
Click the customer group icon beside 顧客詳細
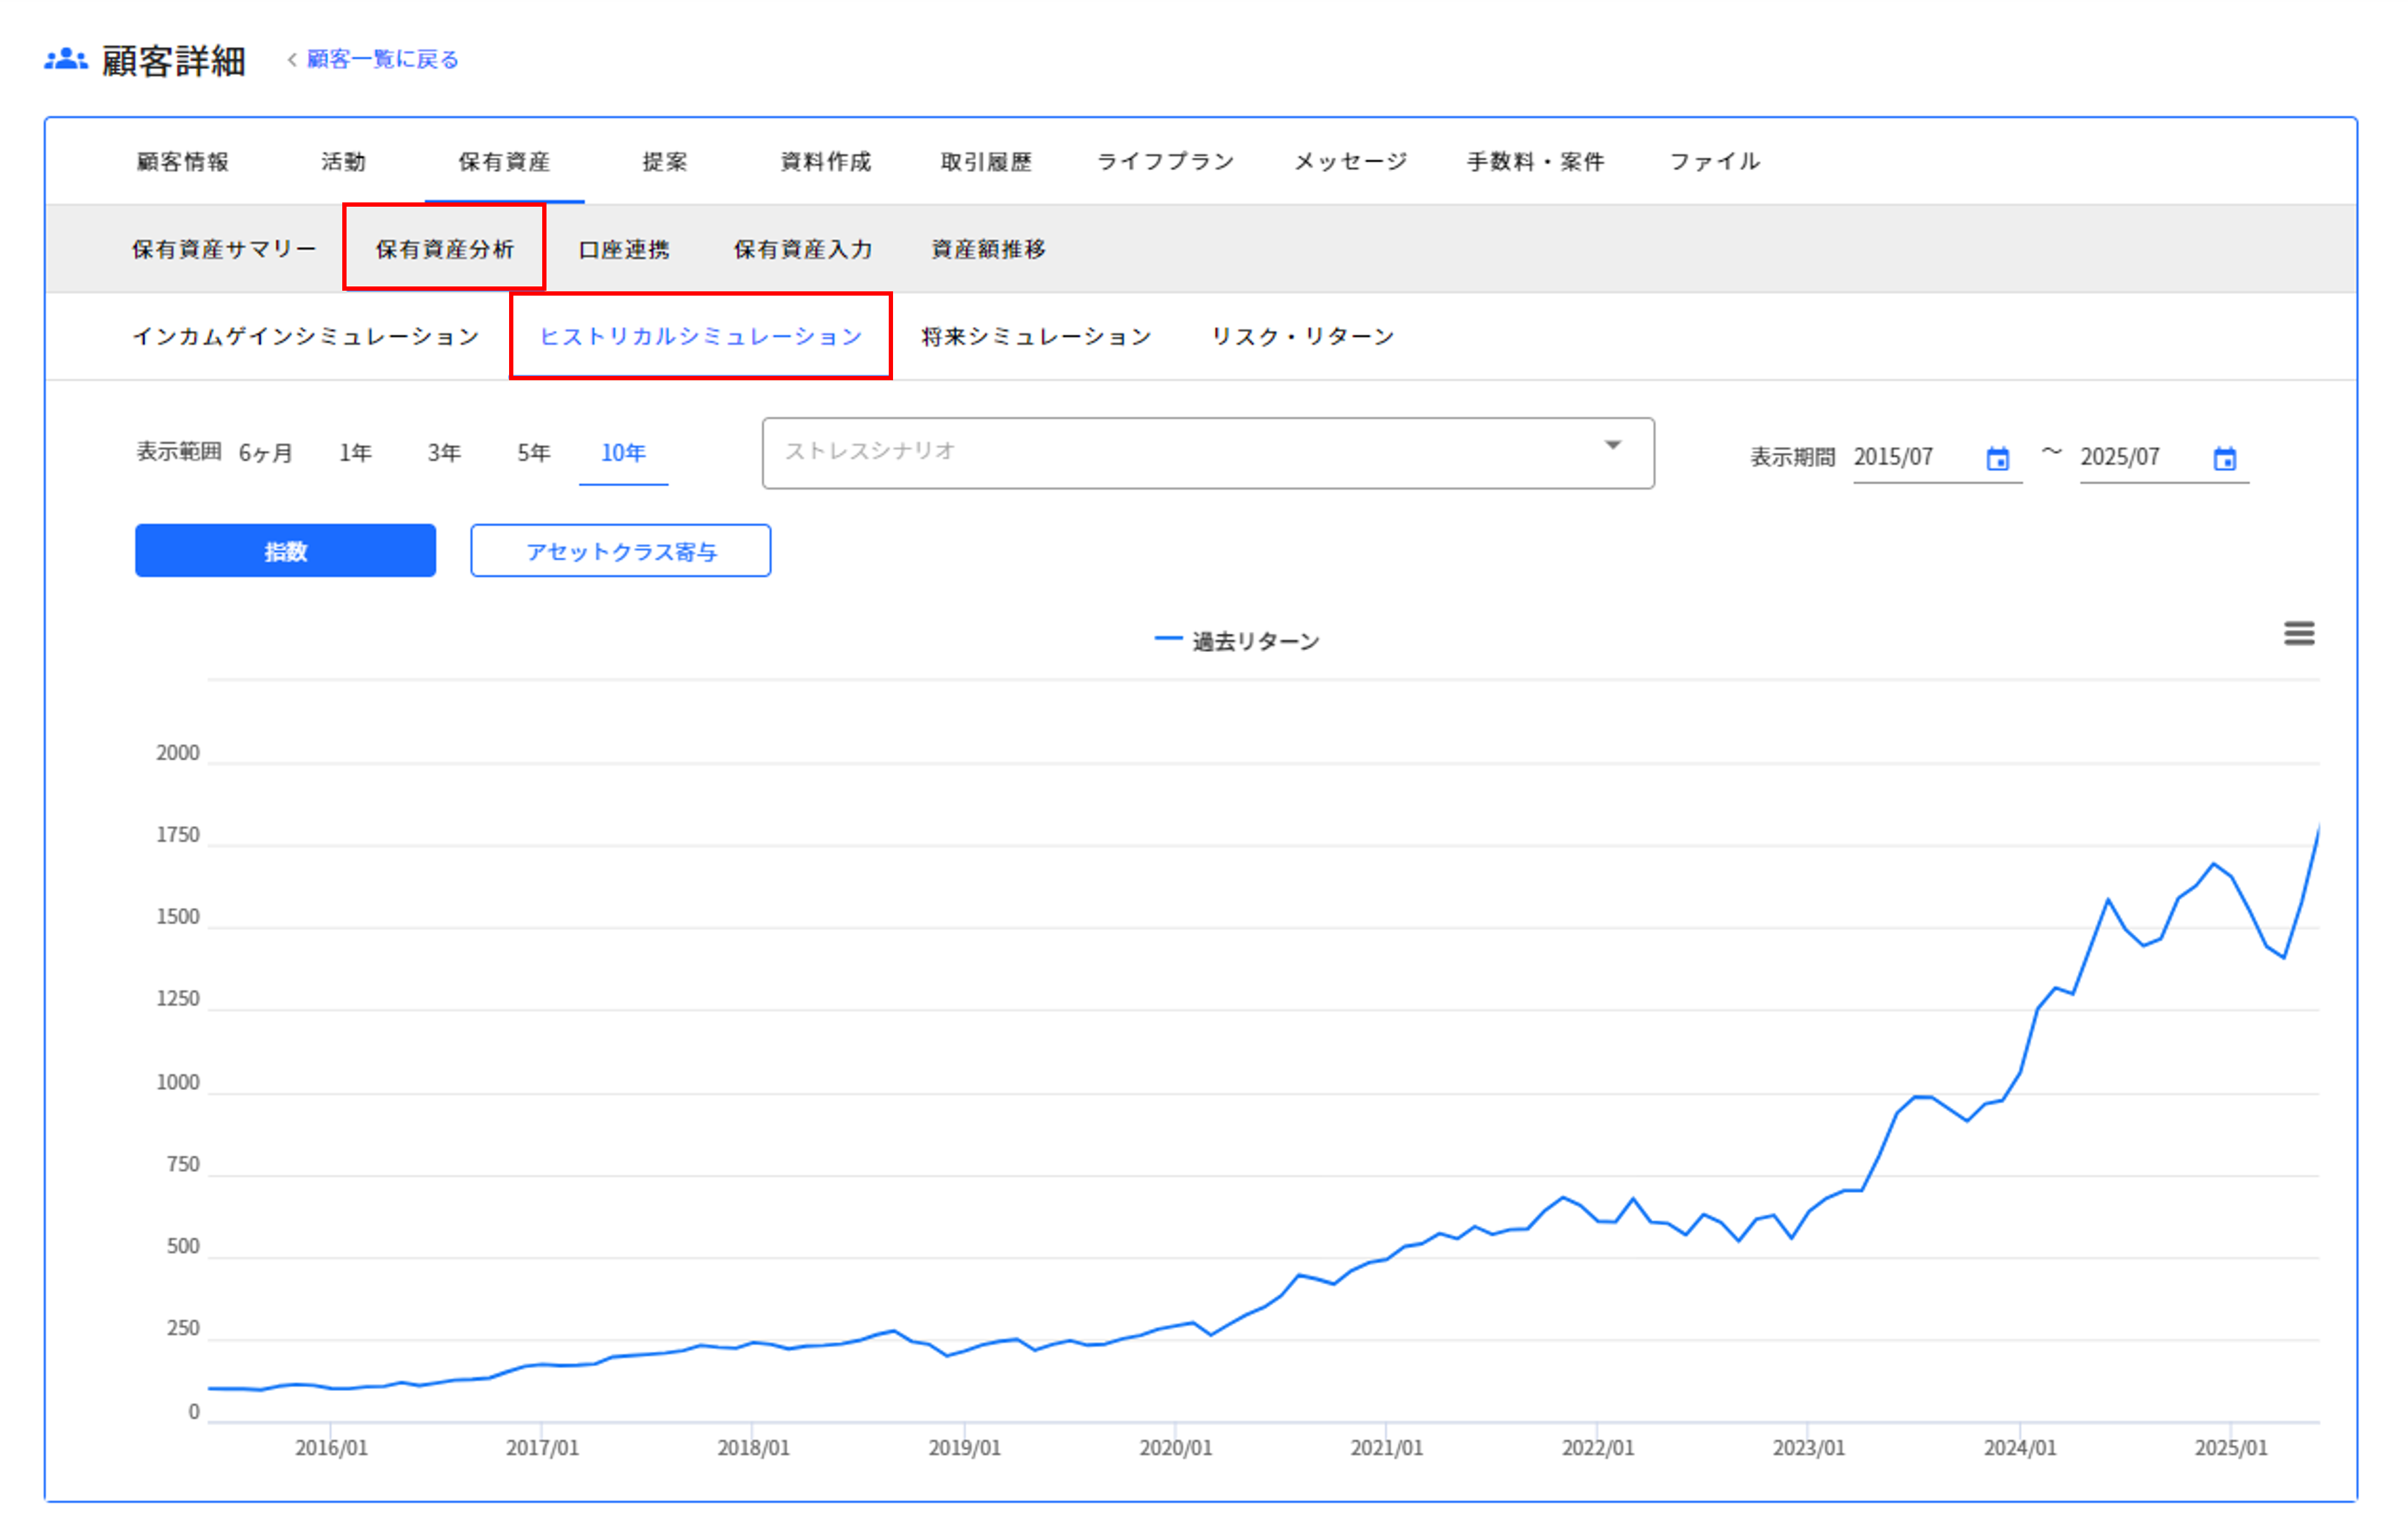coord(66,60)
